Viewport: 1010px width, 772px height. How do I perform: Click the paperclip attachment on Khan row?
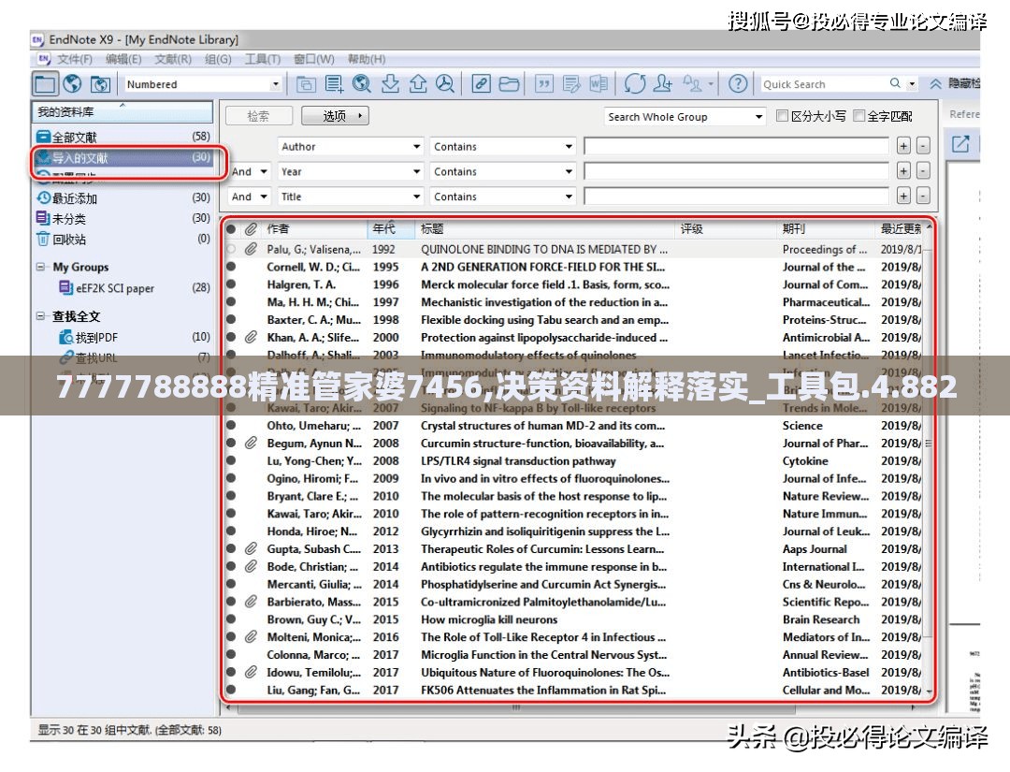(x=252, y=337)
